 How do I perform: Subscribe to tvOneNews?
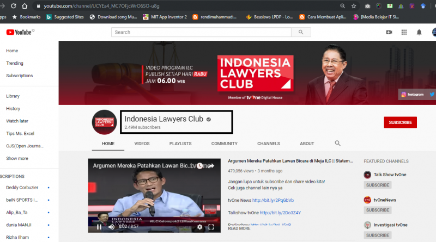click(378, 210)
